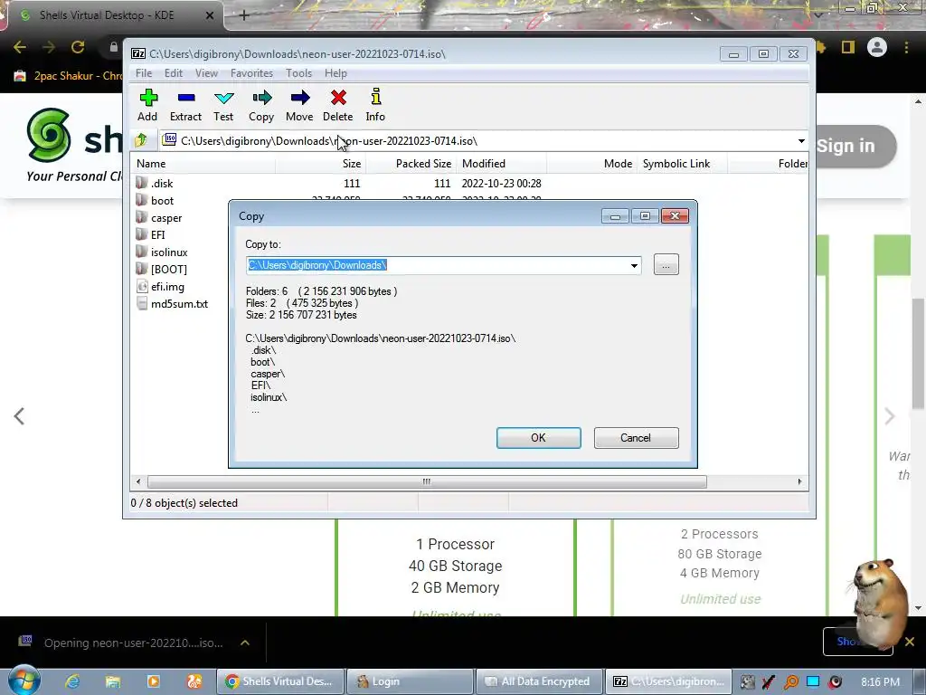Switch to All Data Encrypted window
This screenshot has height=695, width=926.
tap(539, 681)
